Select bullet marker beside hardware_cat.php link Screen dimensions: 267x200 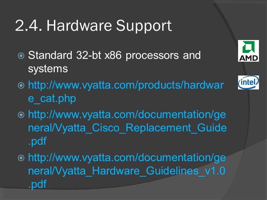[21, 85]
